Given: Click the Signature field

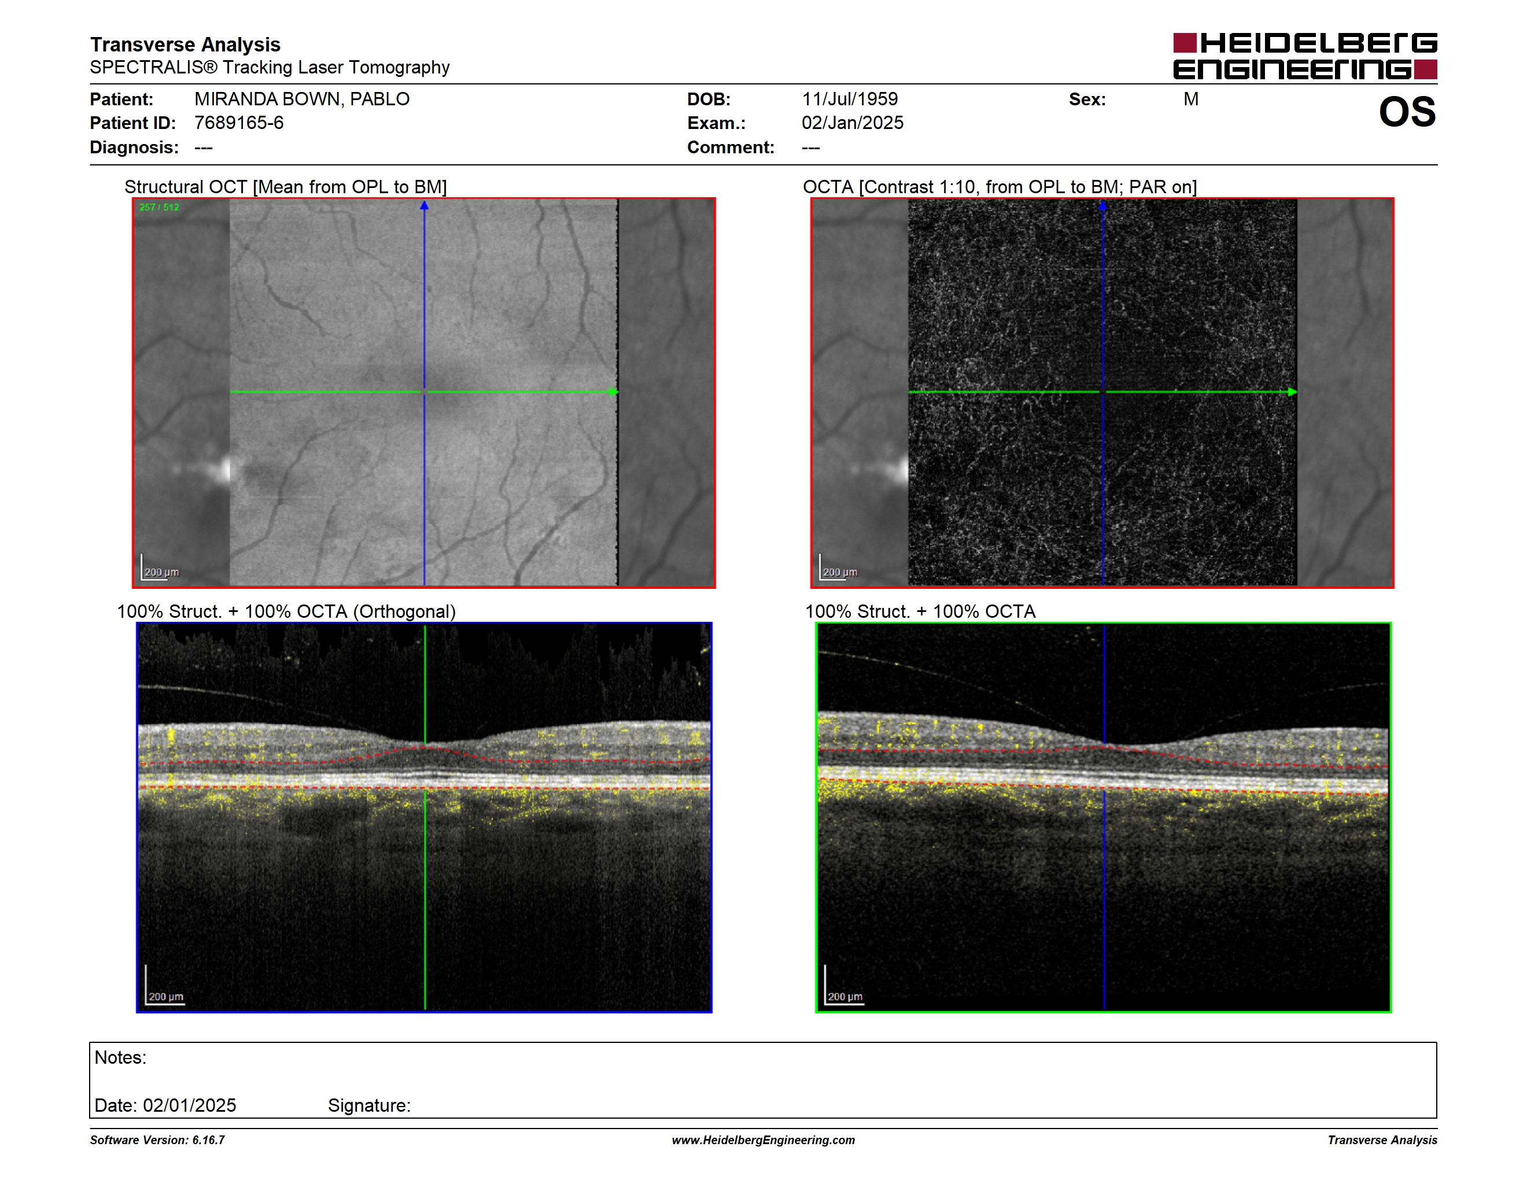Looking at the screenshot, I should [x=369, y=1105].
